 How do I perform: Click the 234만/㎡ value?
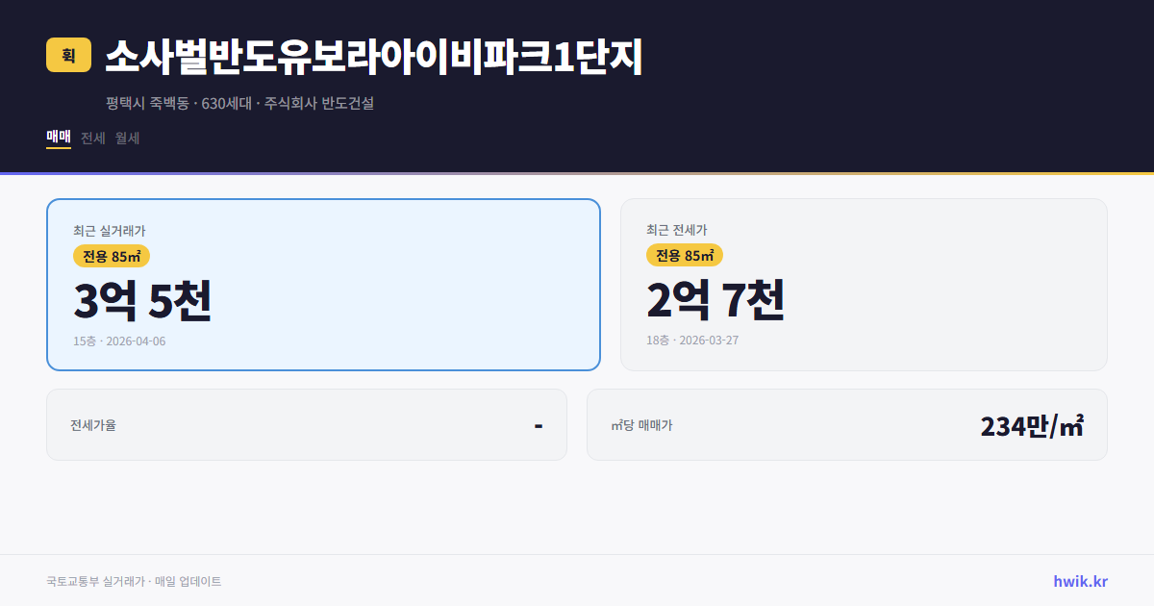[1034, 424]
